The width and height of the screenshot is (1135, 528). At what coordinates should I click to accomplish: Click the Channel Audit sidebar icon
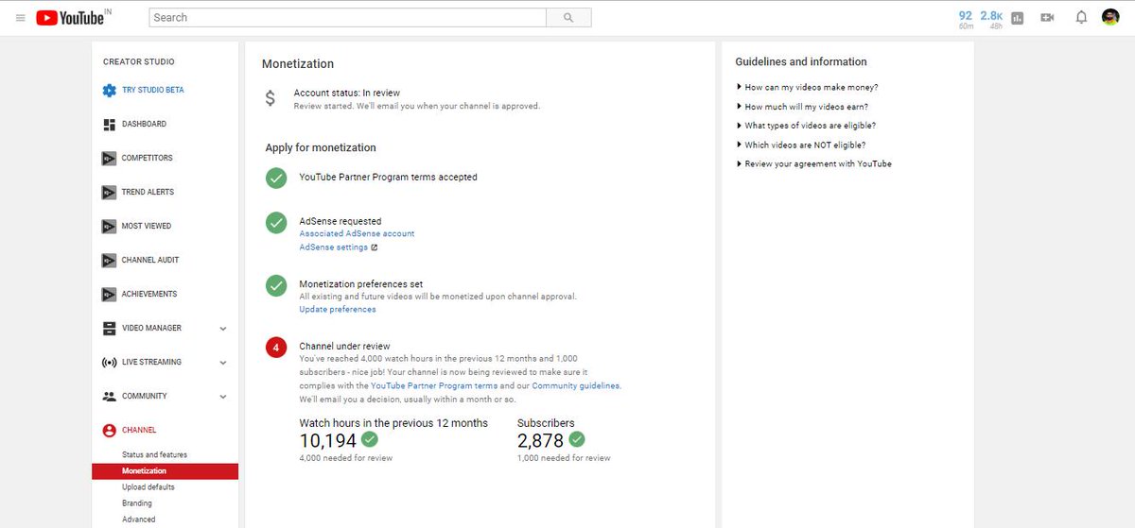point(110,261)
